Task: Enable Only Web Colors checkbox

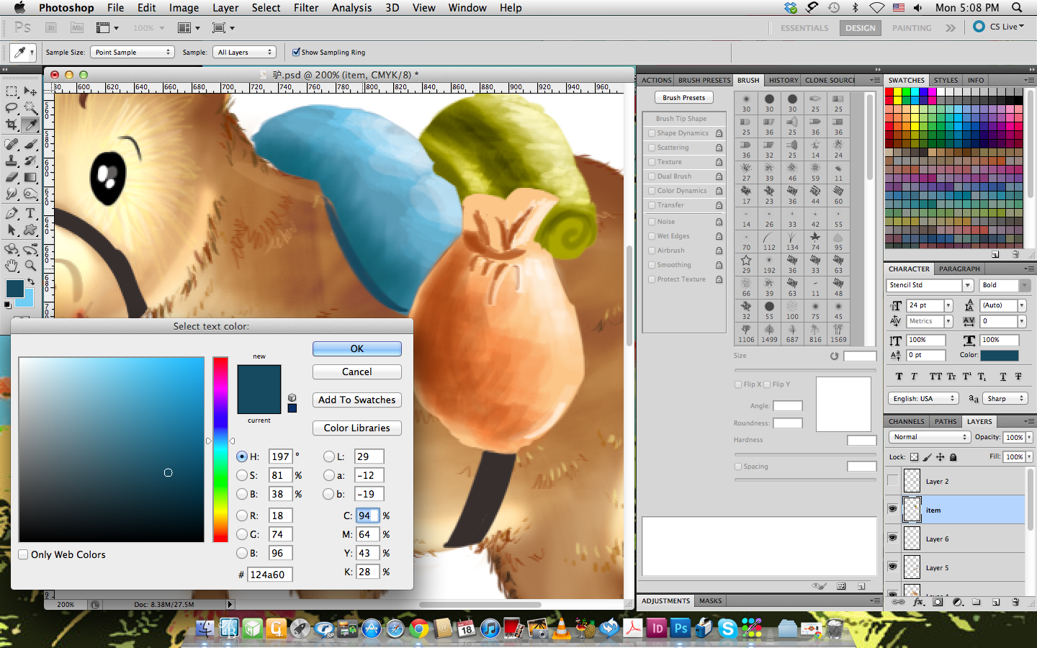Action: [23, 554]
